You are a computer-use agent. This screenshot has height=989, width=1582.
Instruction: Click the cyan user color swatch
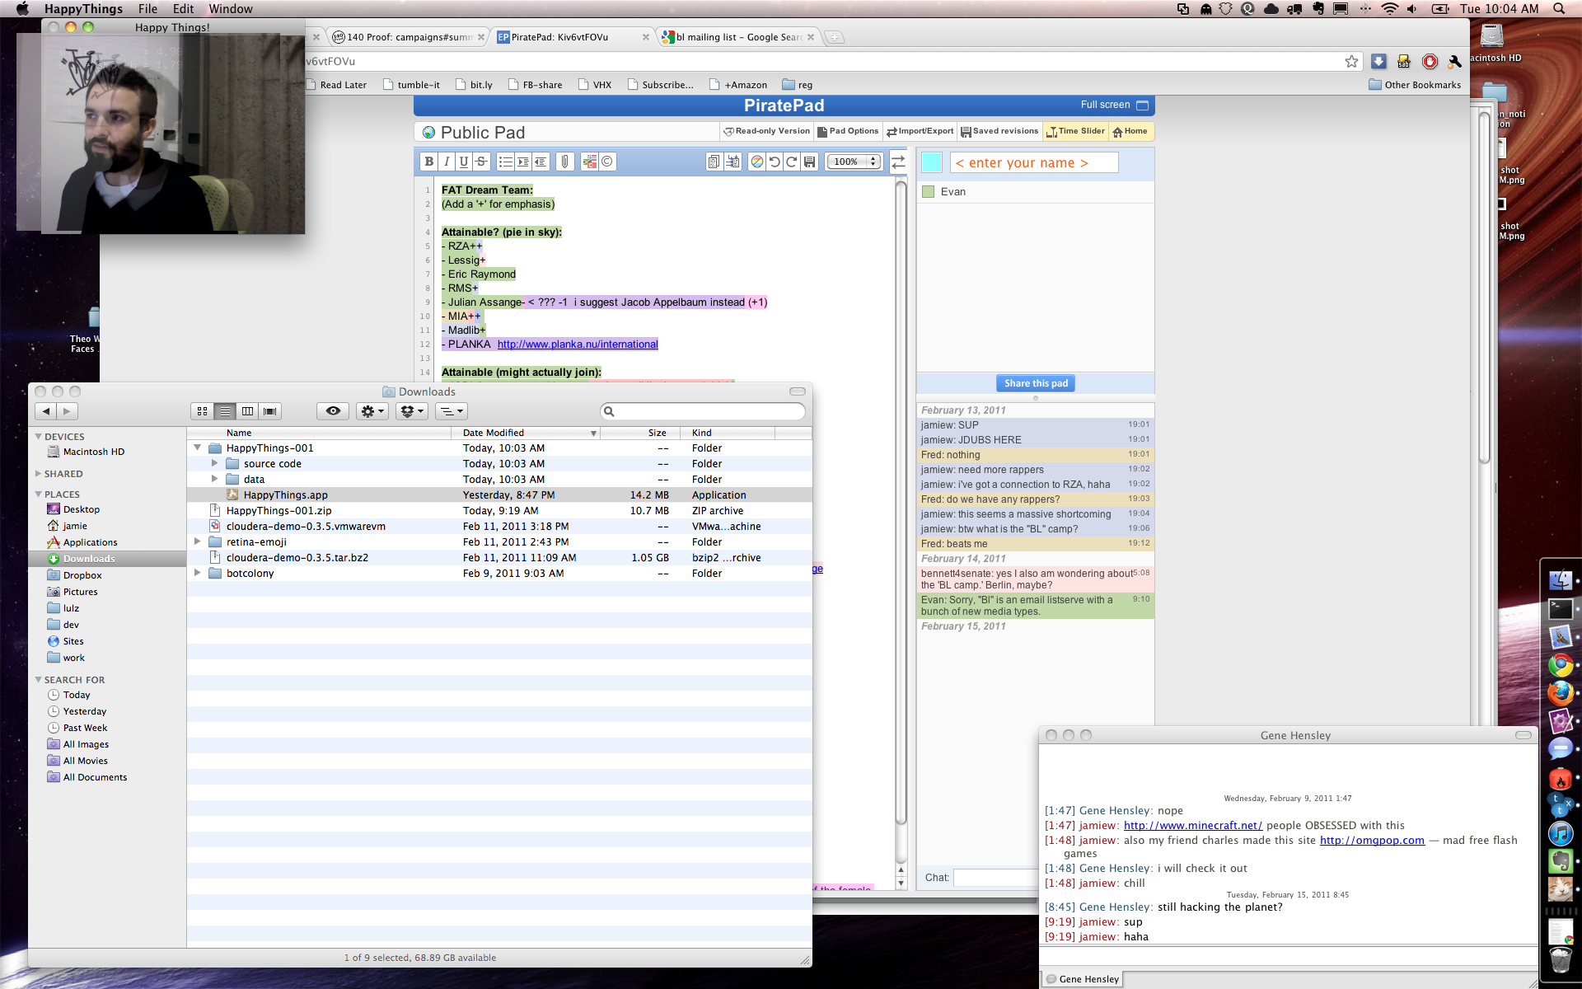coord(932,162)
